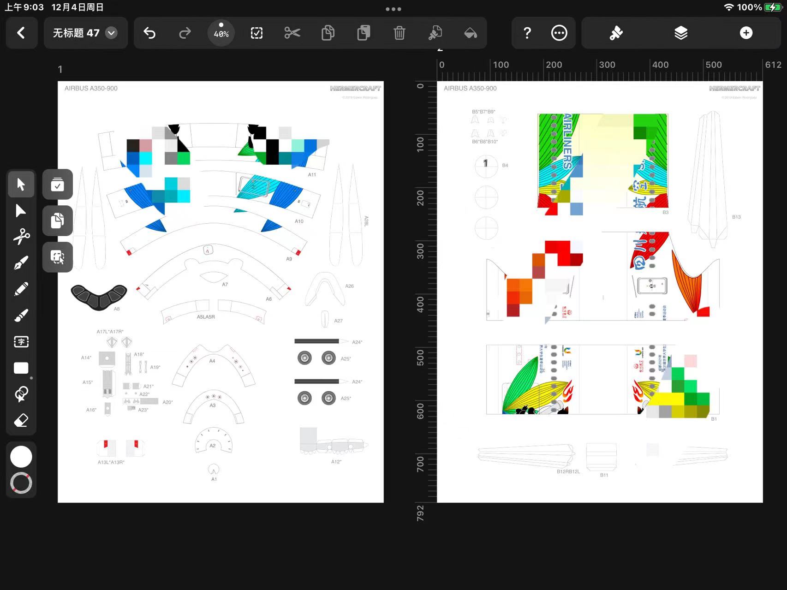Select the Text tool
This screenshot has width=787, height=590.
[21, 342]
